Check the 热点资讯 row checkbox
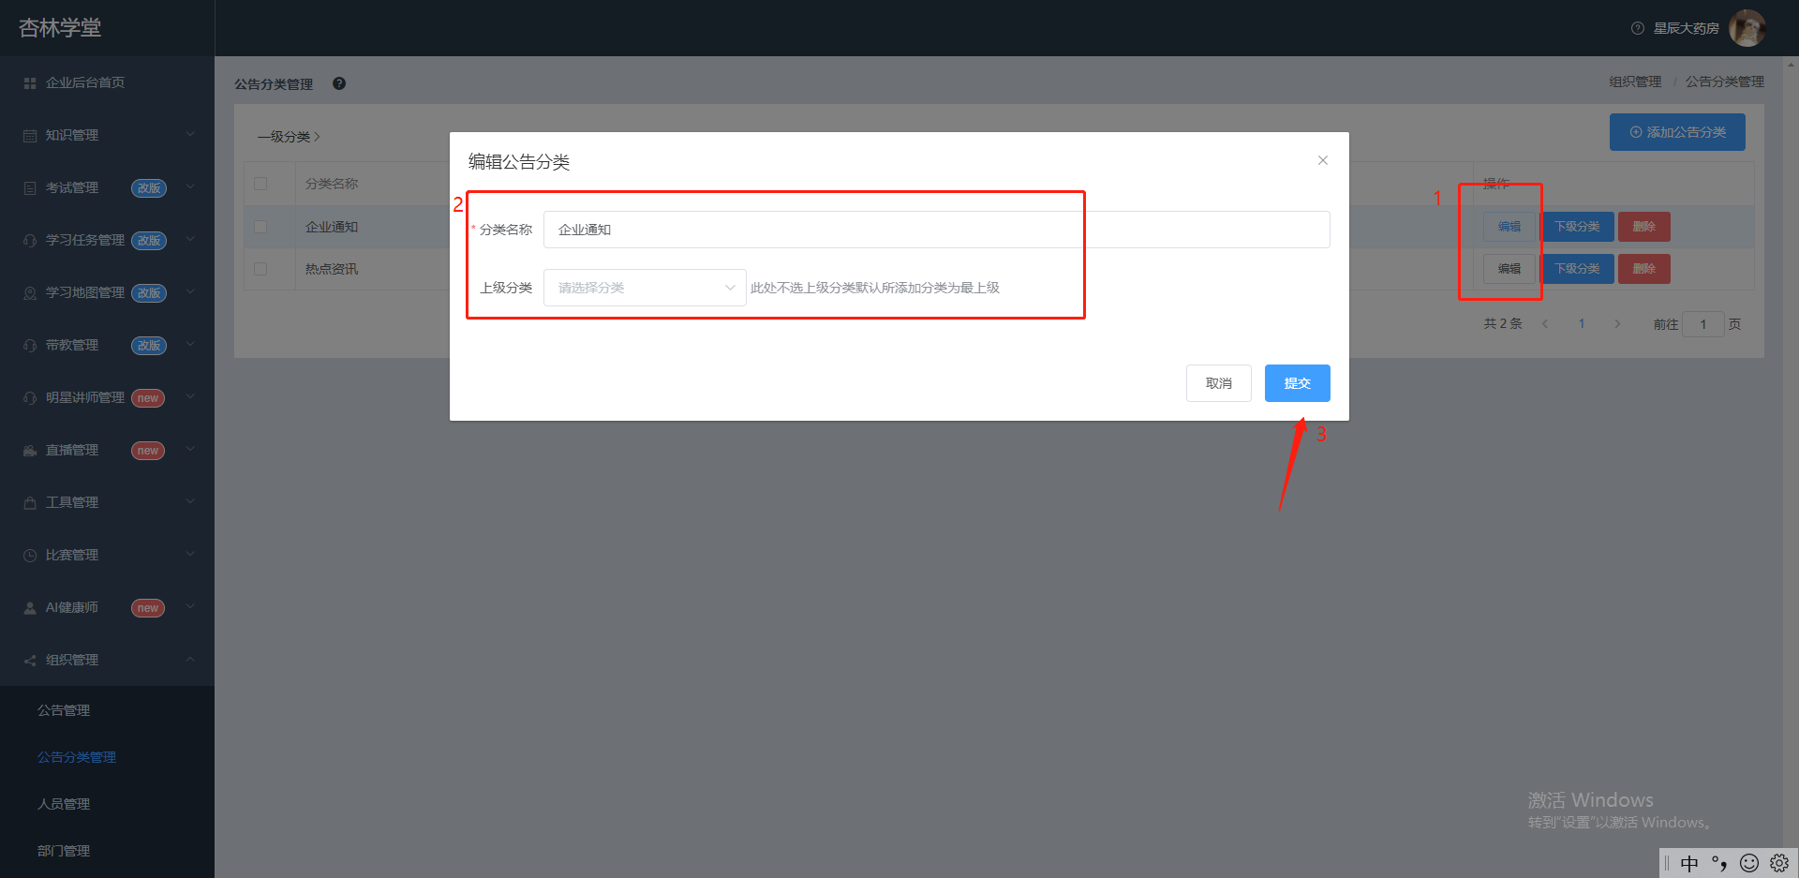The image size is (1799, 878). (260, 269)
